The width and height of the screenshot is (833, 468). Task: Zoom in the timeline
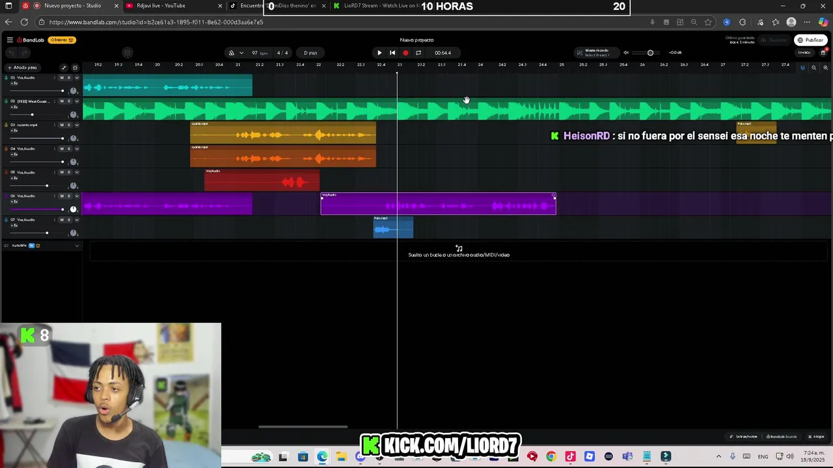pyautogui.click(x=826, y=68)
